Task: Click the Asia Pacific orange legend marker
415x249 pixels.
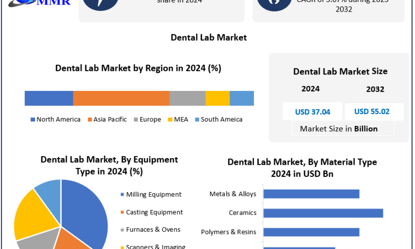Action: point(90,120)
